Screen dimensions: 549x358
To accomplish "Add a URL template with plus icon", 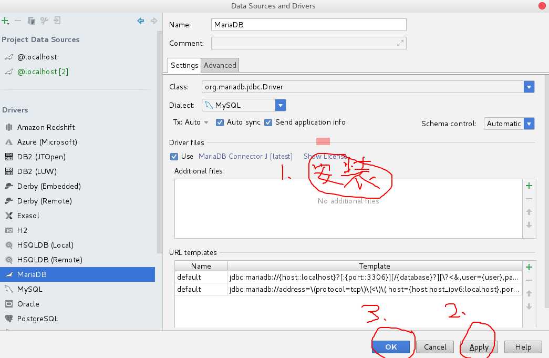I will pos(529,267).
